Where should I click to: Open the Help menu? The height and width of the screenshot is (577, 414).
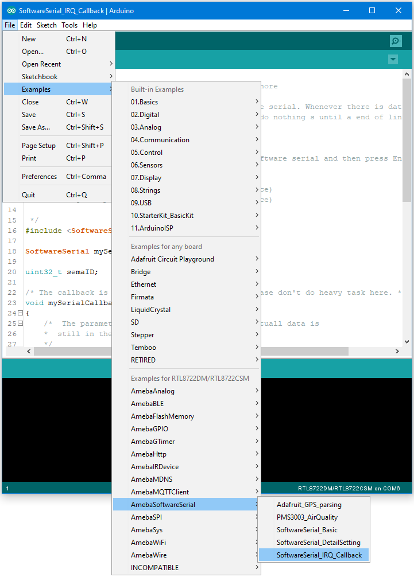point(90,25)
